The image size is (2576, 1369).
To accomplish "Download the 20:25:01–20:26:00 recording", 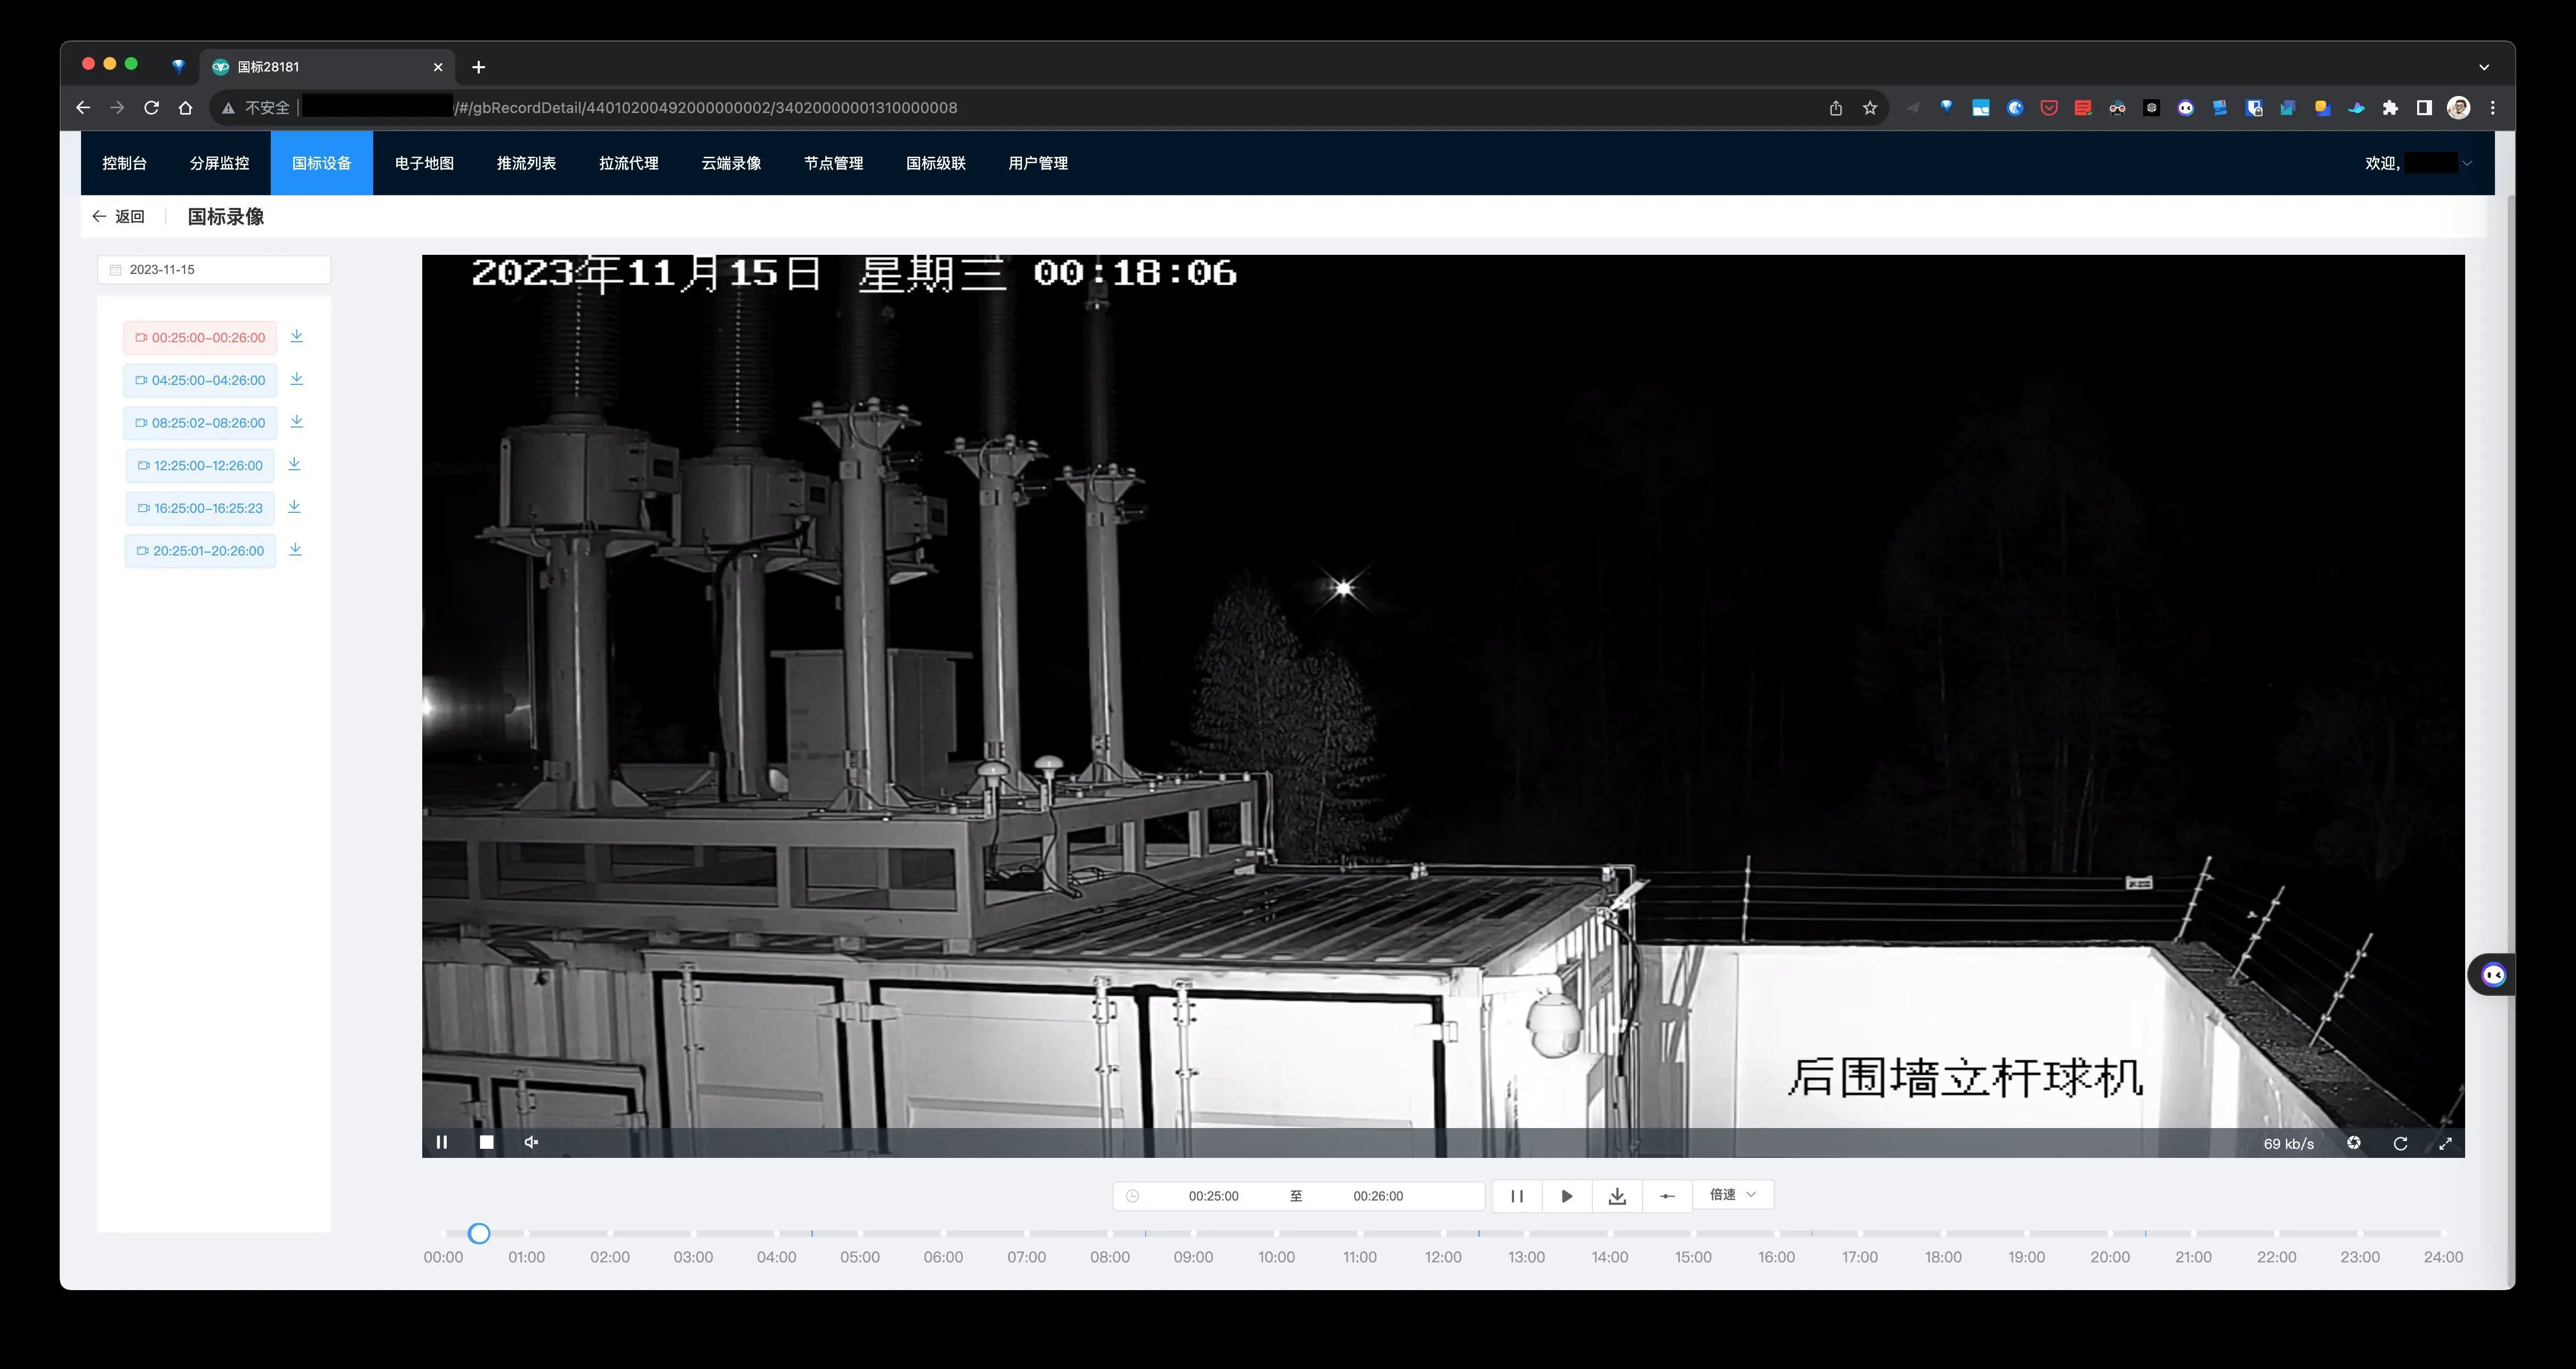I will 295,549.
